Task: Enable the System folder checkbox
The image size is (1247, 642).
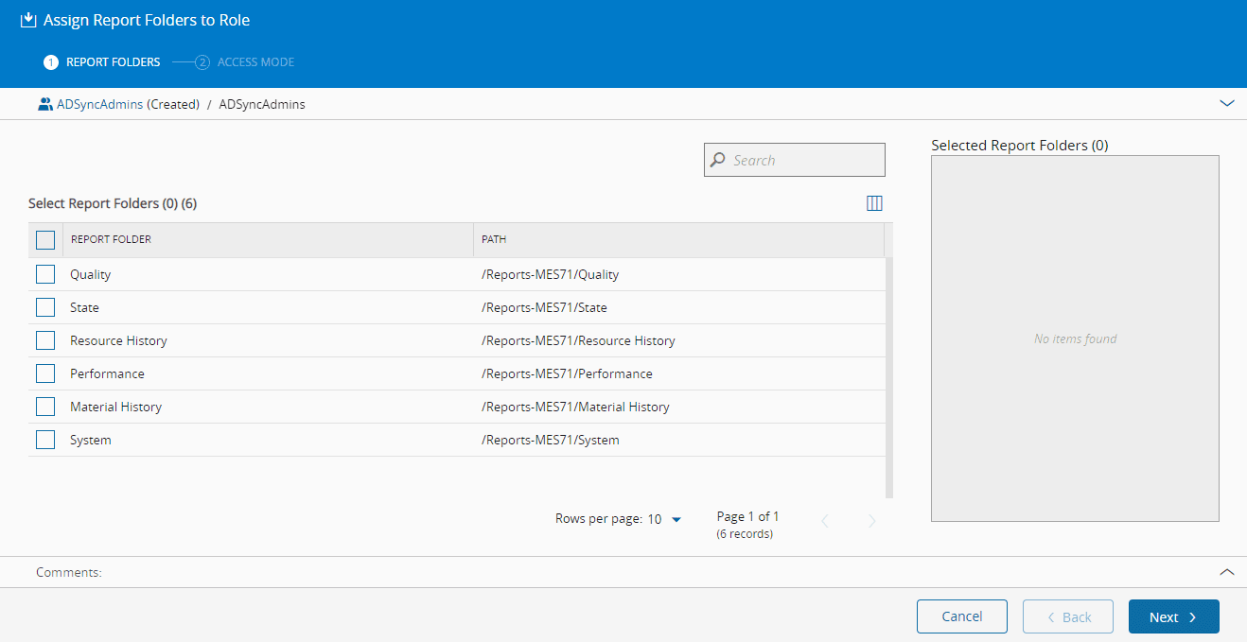Action: (45, 440)
